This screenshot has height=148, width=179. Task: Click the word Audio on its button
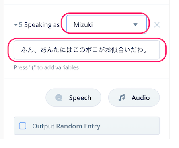(141, 98)
